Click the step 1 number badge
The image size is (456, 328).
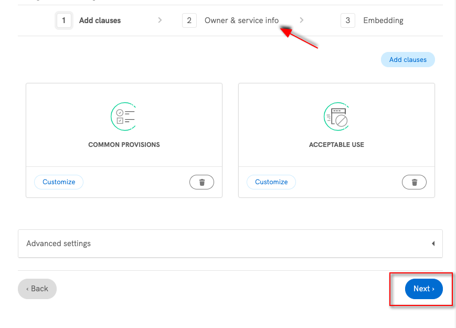(63, 20)
